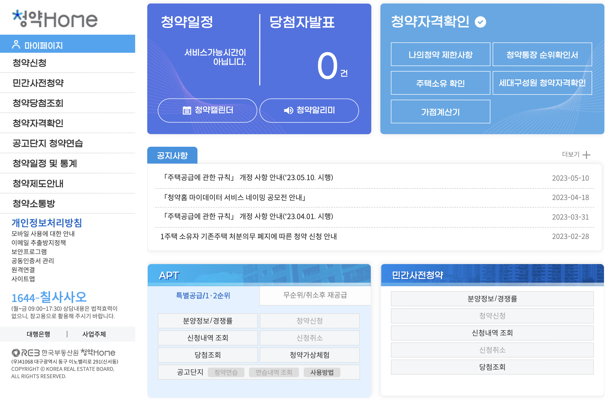The height and width of the screenshot is (401, 614).
Task: Click the speaker icon for 청약알리미
Action: click(288, 111)
